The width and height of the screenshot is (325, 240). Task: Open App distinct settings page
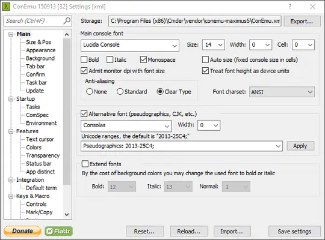[x=40, y=172]
